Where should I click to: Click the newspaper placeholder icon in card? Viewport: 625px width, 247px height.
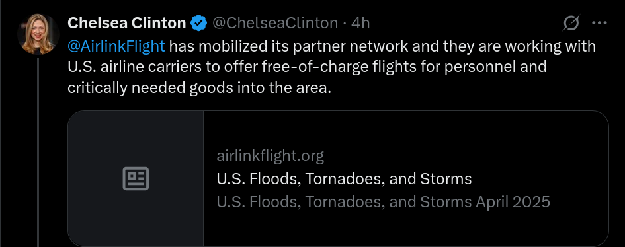(136, 178)
